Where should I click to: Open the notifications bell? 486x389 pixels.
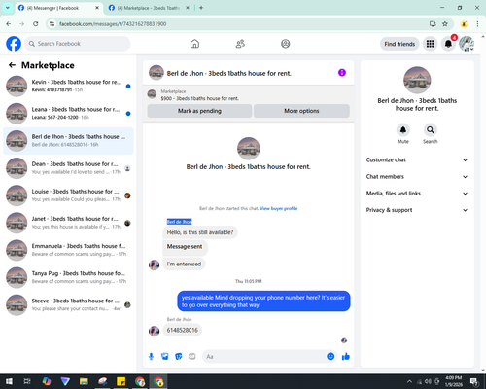[x=448, y=44]
